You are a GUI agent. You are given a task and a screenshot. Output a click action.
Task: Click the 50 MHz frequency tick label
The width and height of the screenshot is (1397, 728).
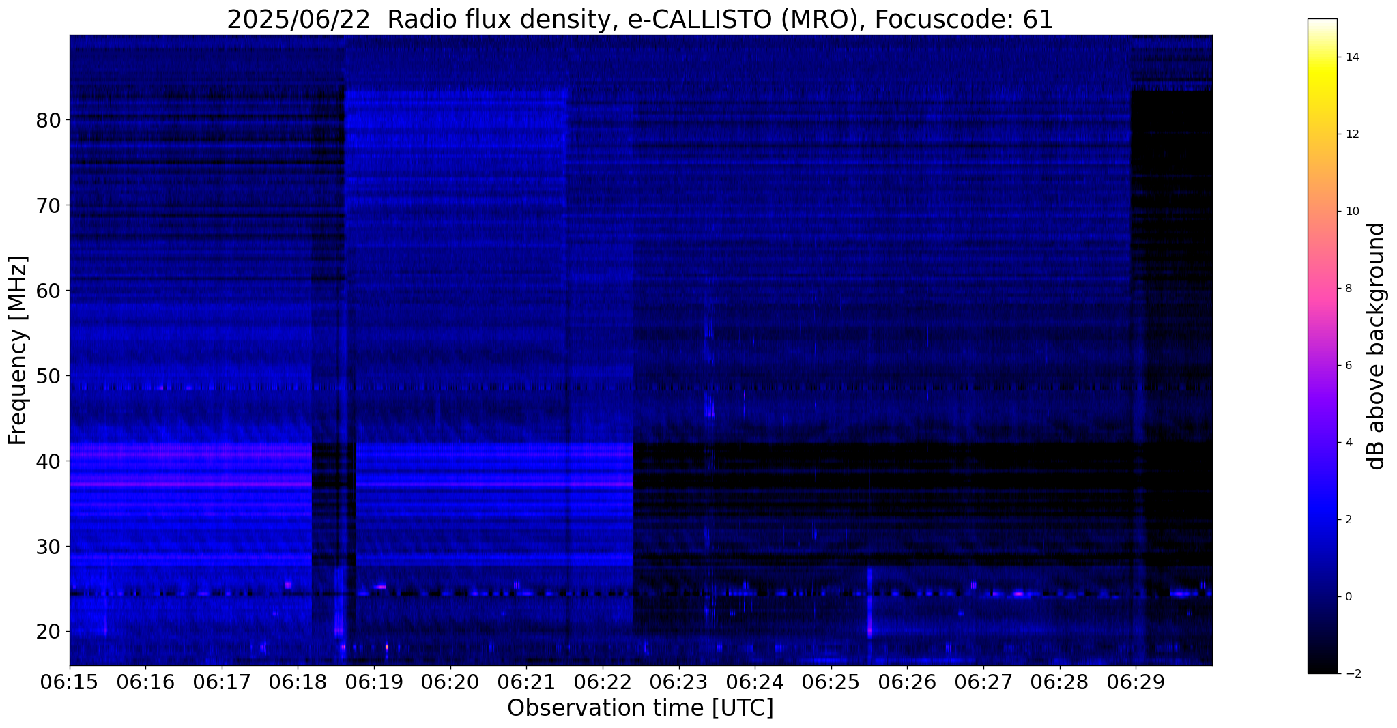click(48, 376)
